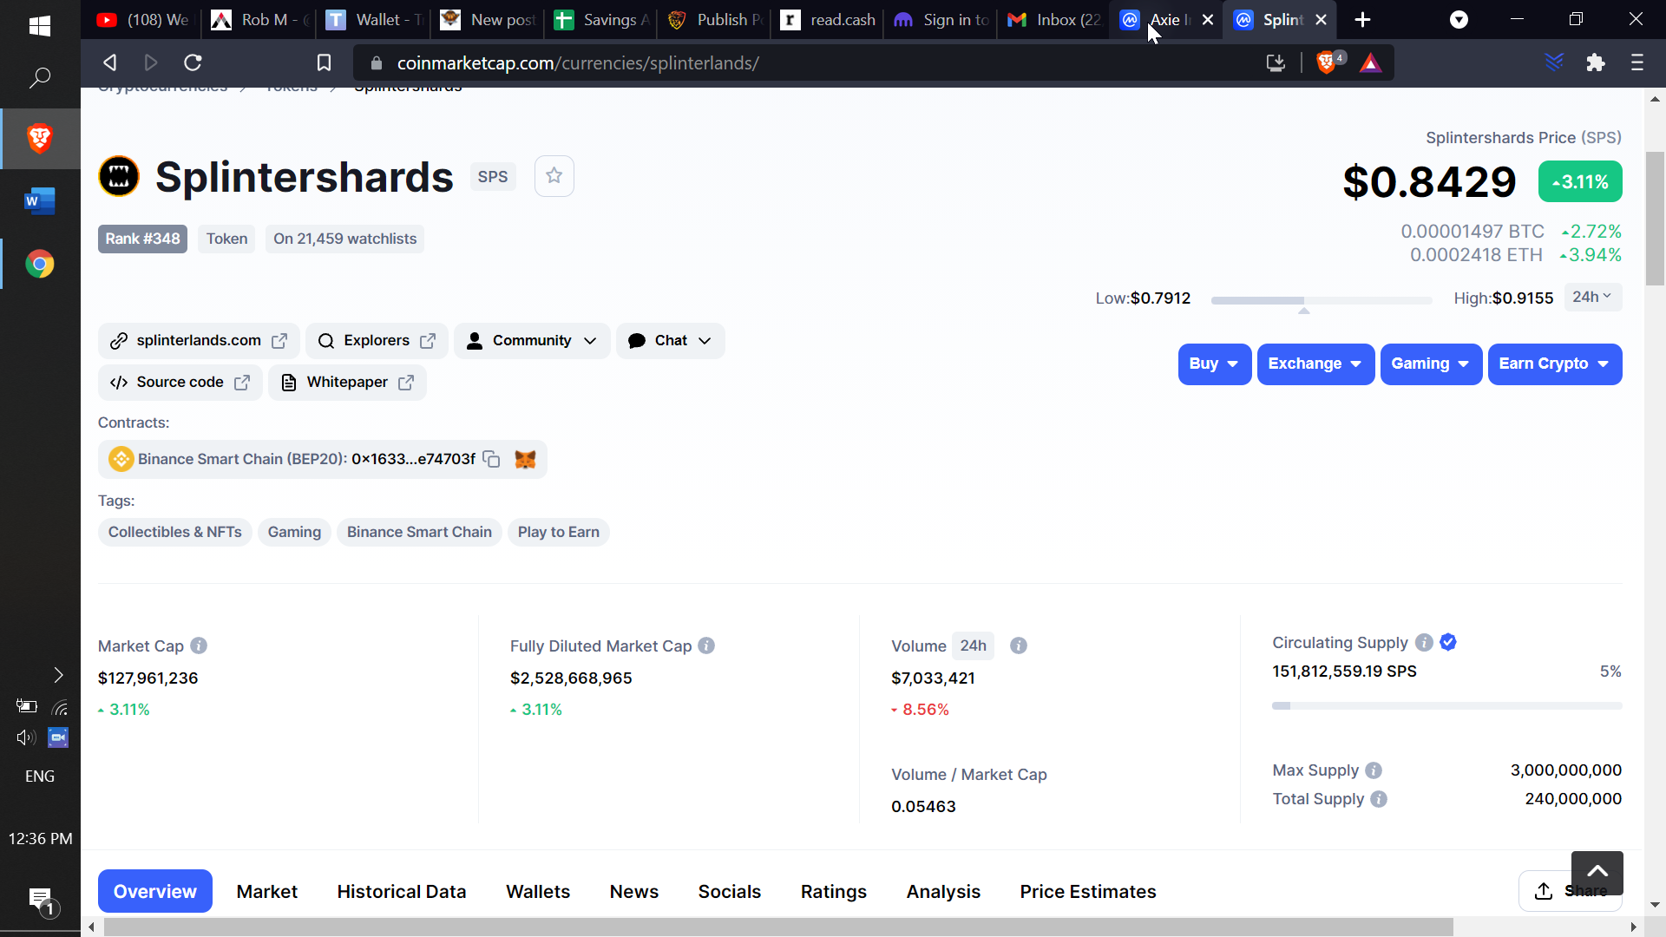Click the Collectibles & NFTs tag filter
This screenshot has width=1666, height=937.
tap(174, 532)
